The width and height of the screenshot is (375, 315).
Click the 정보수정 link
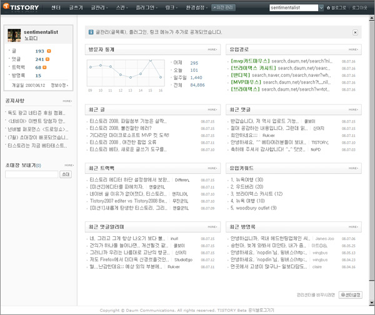pyautogui.click(x=59, y=85)
